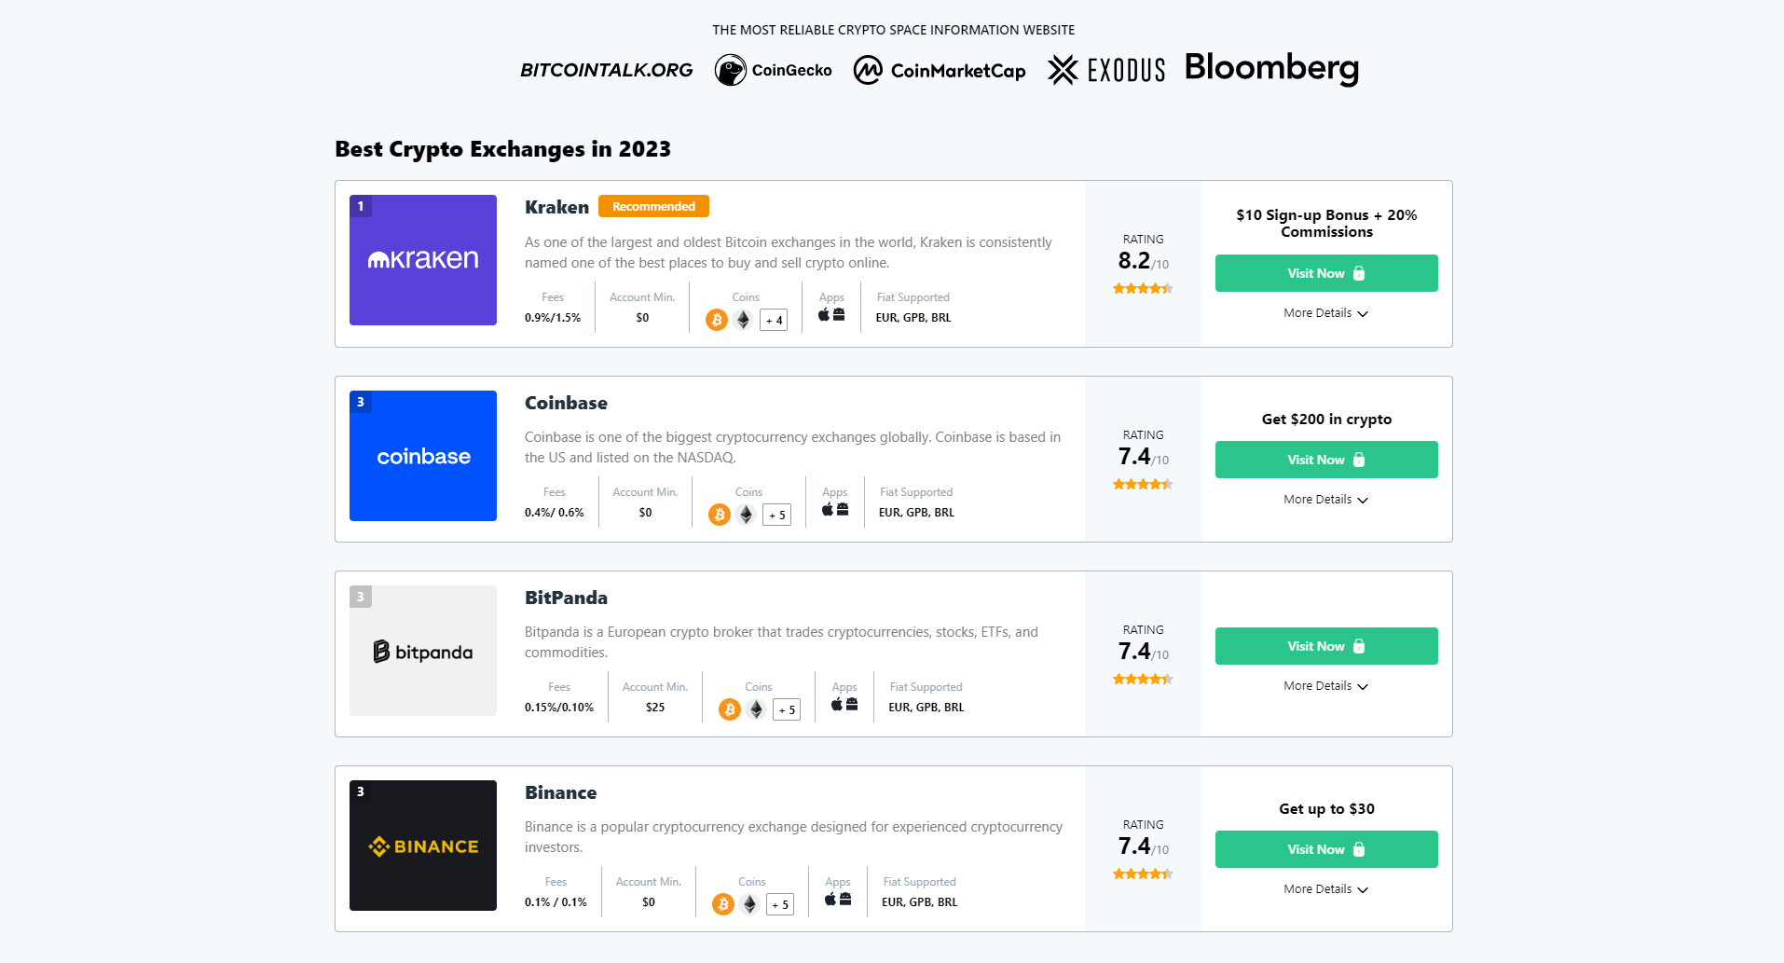Image resolution: width=1784 pixels, height=963 pixels.
Task: Click the Ethereum coin icon in BitPanda row
Action: [x=756, y=709]
